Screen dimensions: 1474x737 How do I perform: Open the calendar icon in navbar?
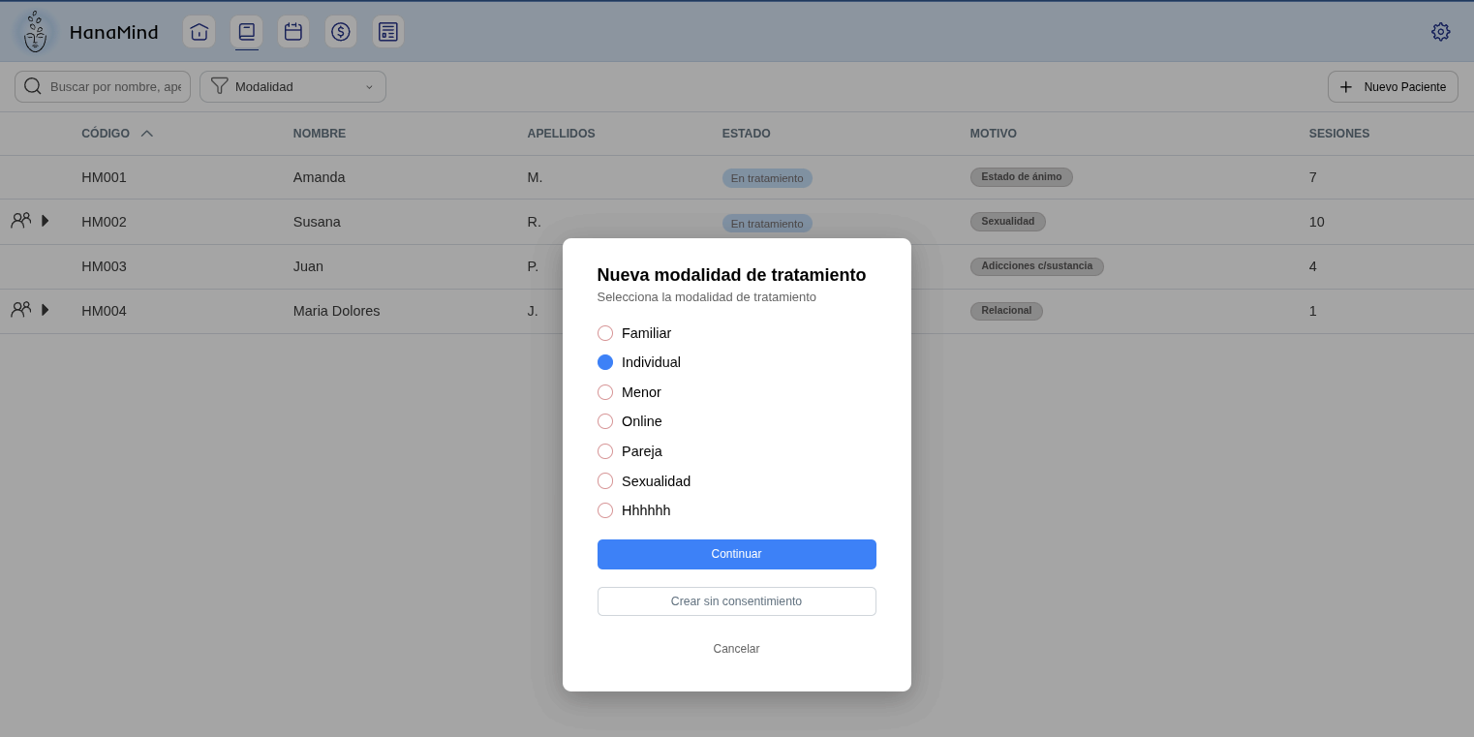[293, 32]
